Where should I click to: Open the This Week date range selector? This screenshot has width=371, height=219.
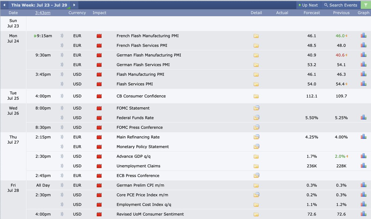tap(39, 5)
